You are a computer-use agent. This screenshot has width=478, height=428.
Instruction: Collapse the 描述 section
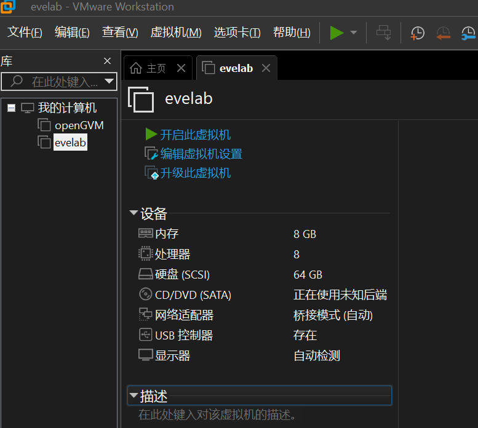pyautogui.click(x=133, y=395)
